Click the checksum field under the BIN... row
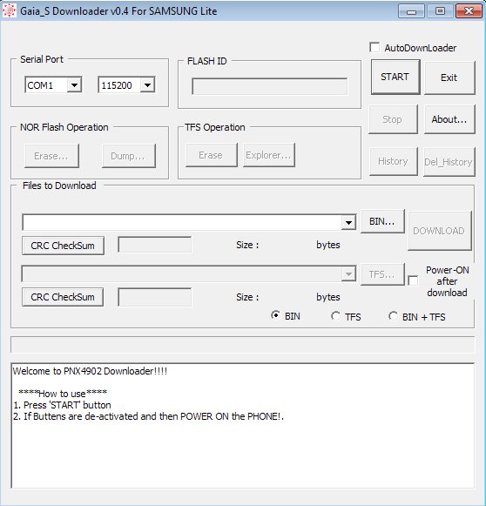Viewport: 486px width, 506px height. (154, 245)
